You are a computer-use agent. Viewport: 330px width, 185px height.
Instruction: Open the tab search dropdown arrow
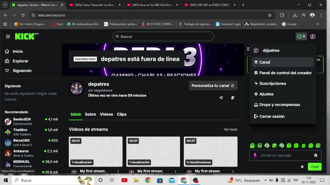click(5, 5)
